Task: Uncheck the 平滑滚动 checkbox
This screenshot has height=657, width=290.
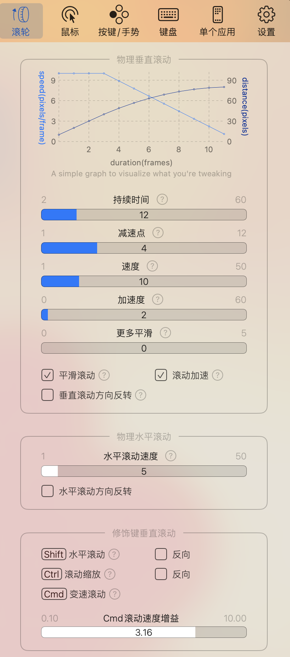Action: pos(48,375)
